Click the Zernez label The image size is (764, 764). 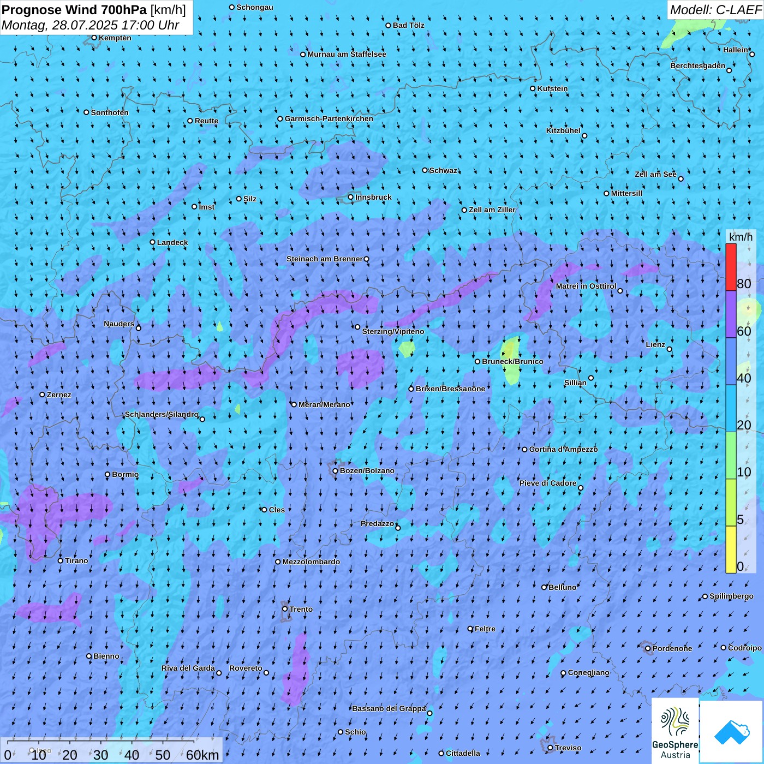pos(59,395)
